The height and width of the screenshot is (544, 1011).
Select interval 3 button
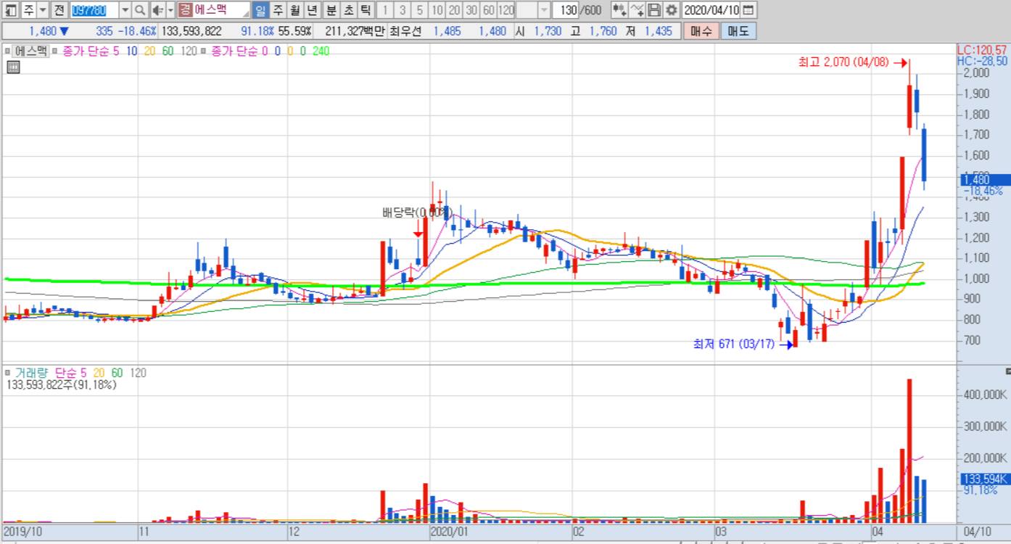[x=403, y=10]
